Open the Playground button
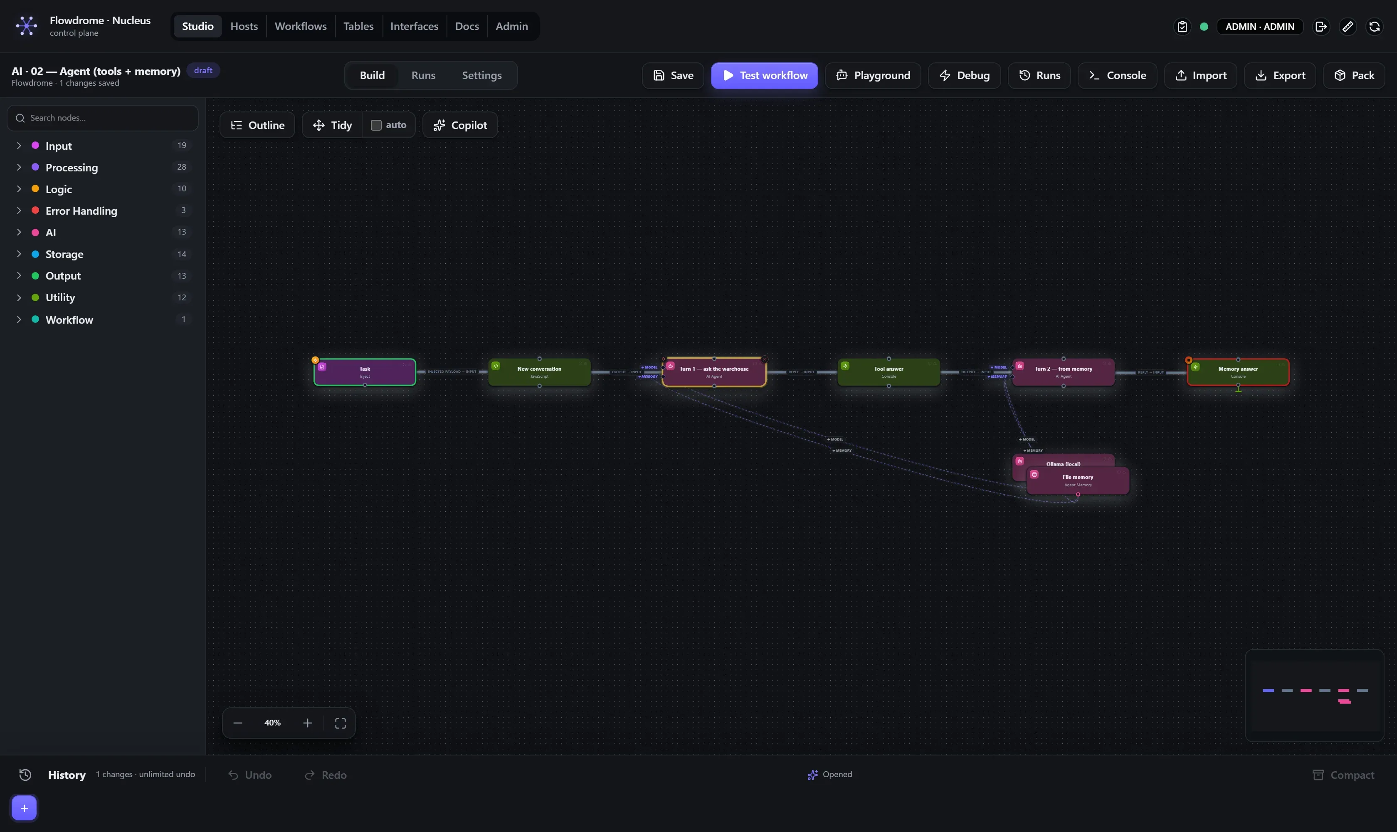The height and width of the screenshot is (832, 1397). click(x=872, y=76)
